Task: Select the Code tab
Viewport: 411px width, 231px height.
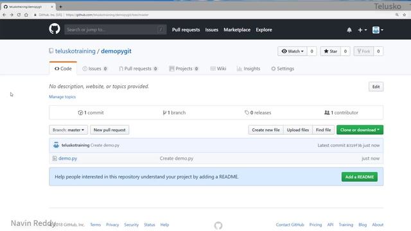Action: pyautogui.click(x=63, y=69)
